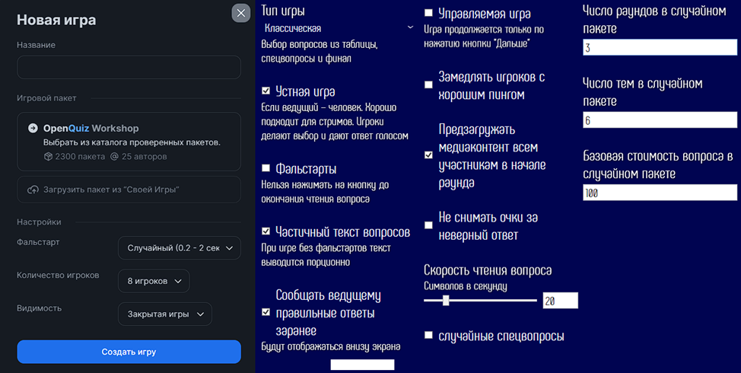741x373 pixels.
Task: Close the Новая игра dialog
Action: click(x=241, y=13)
